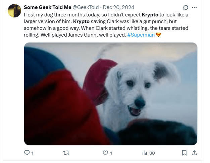Enlarge the white dog Krypto image

111,94
